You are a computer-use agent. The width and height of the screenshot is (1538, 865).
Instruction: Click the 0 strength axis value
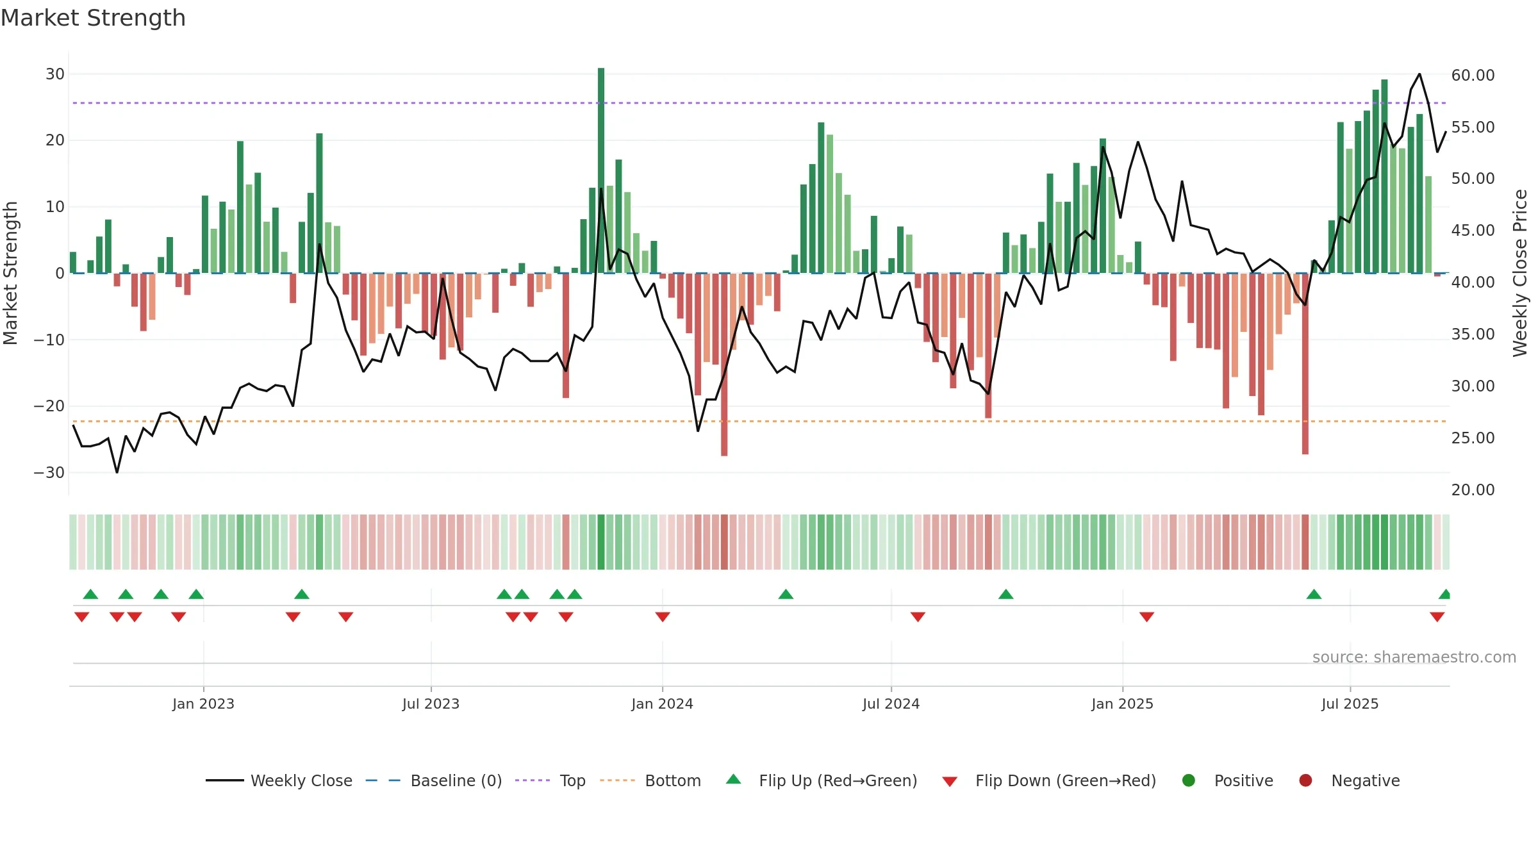click(x=60, y=274)
